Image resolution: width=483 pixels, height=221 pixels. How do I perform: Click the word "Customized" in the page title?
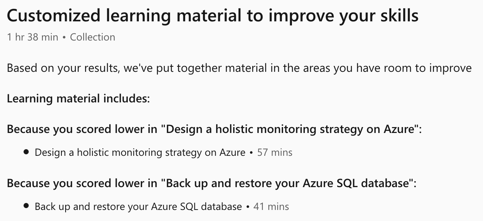tap(53, 16)
